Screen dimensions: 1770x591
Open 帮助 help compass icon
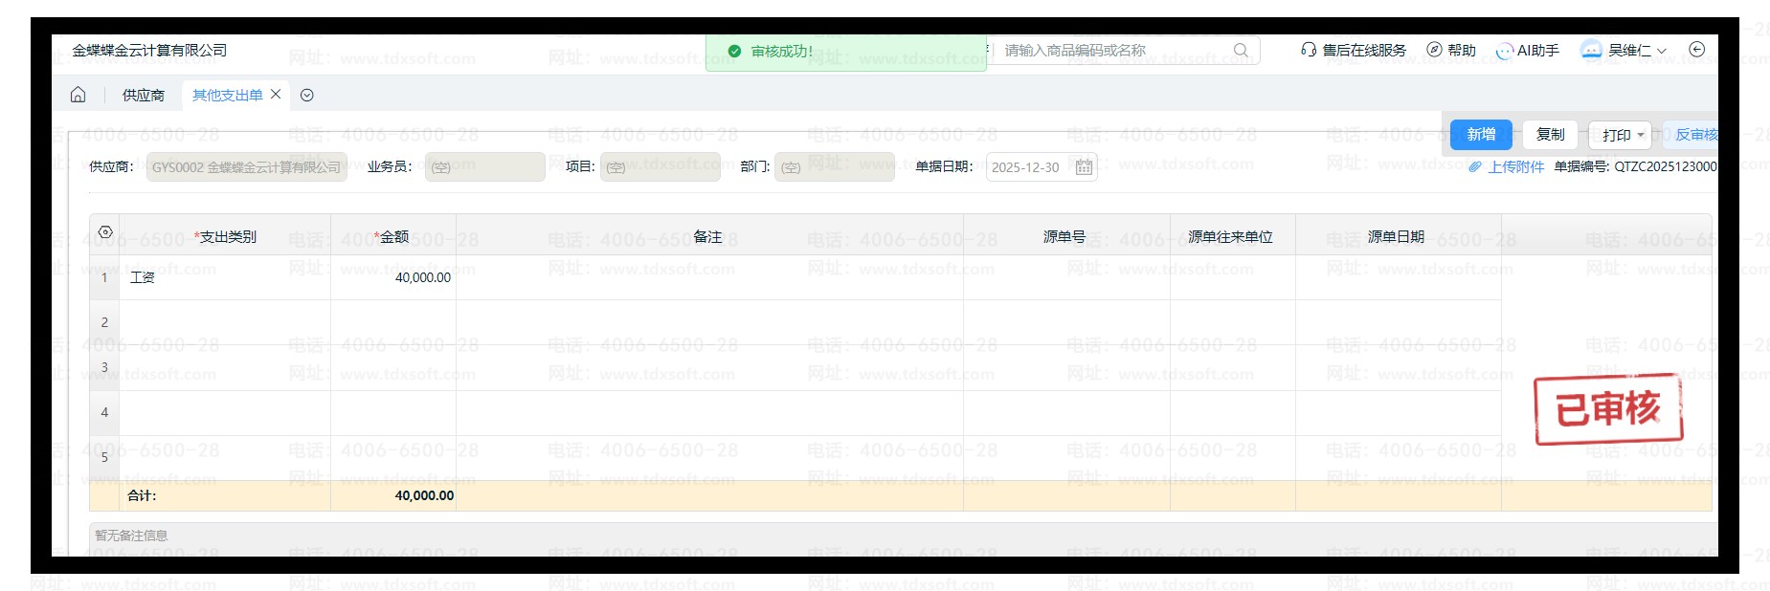point(1450,51)
